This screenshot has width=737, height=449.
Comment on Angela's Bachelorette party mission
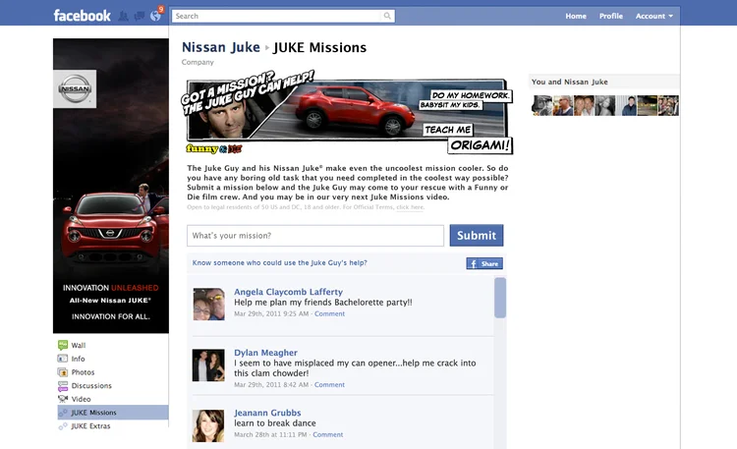point(329,313)
